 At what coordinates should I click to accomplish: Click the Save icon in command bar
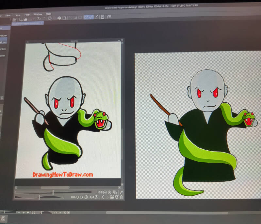[30, 19]
